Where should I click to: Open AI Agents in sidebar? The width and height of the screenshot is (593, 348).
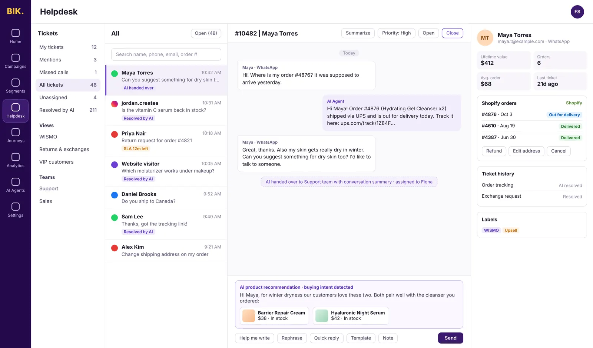pos(16,185)
